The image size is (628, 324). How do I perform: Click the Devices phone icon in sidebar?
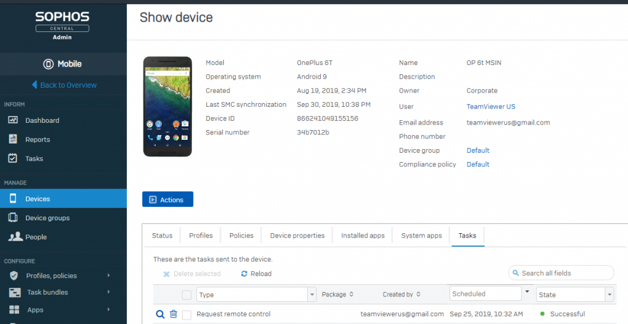13,198
